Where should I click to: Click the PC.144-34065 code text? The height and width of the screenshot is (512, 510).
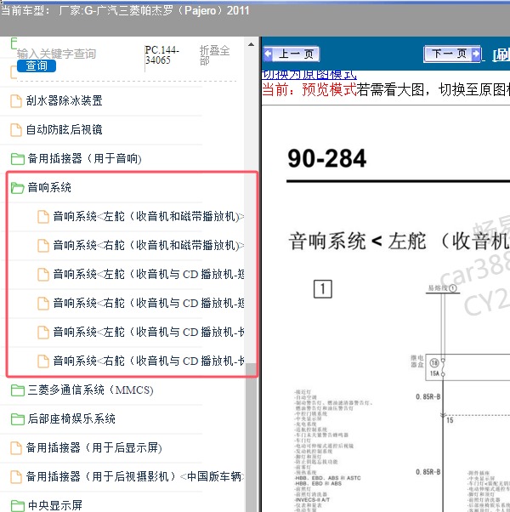pyautogui.click(x=162, y=54)
